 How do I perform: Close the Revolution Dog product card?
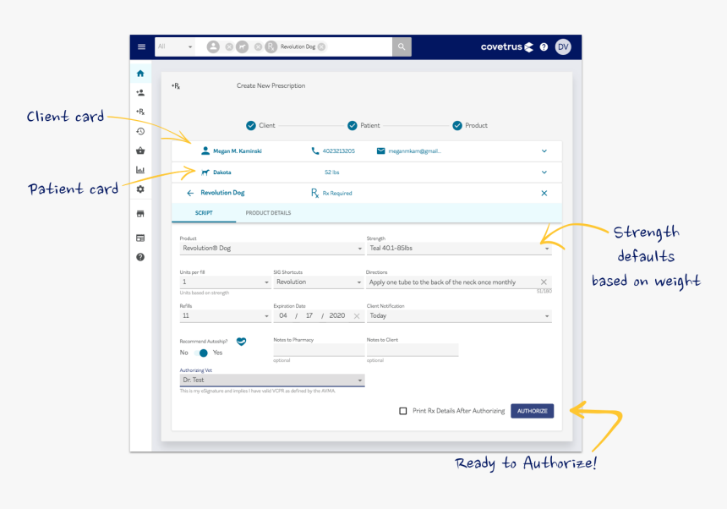coord(544,193)
